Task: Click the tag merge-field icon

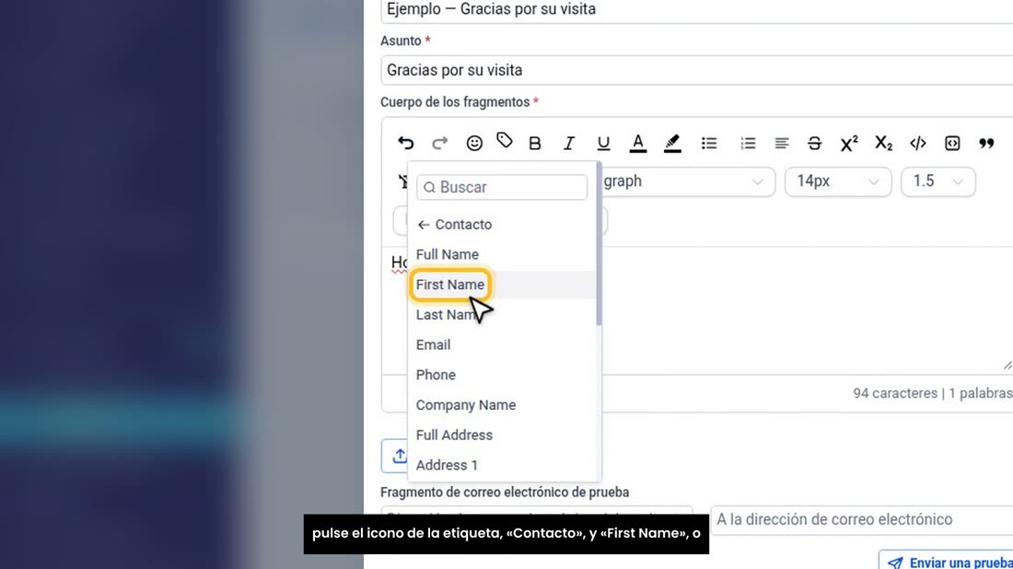Action: (x=505, y=140)
